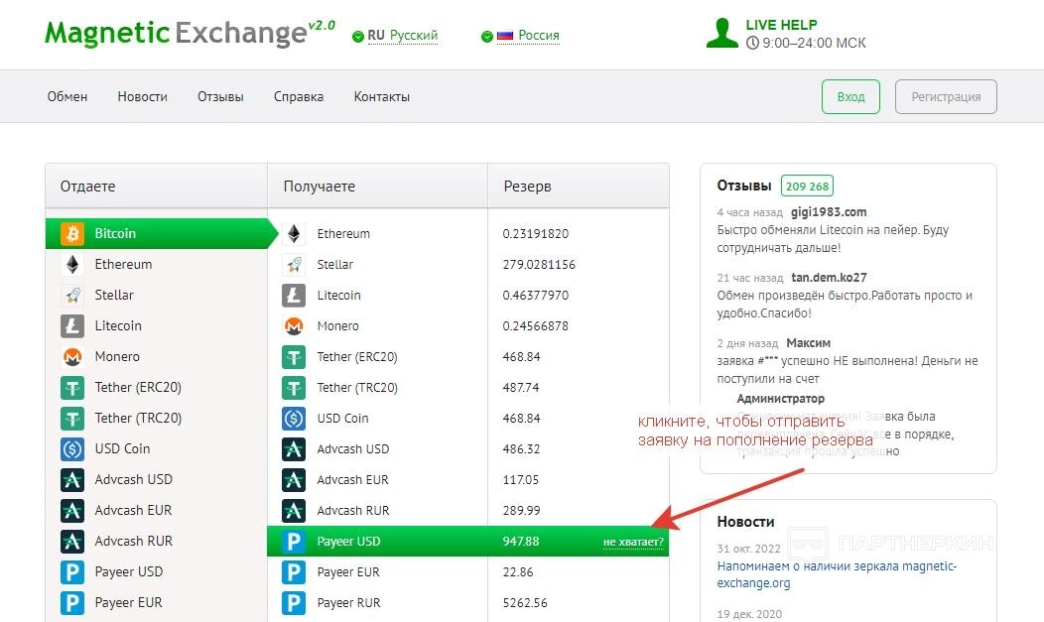Viewport: 1044px width, 622px height.
Task: Click reserve value 0.46377970
Action: pyautogui.click(x=535, y=295)
